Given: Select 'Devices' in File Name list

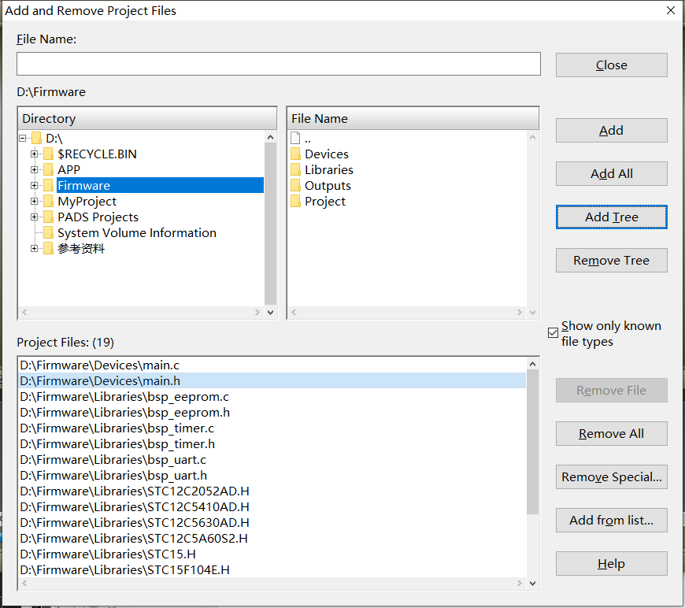Looking at the screenshot, I should [326, 154].
